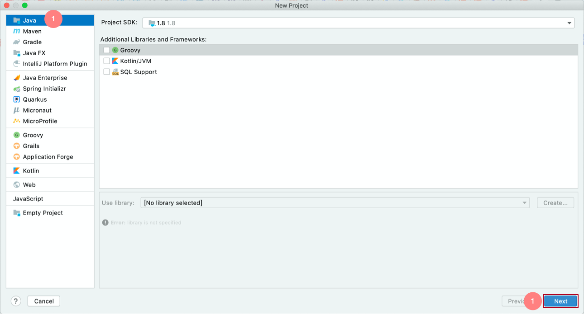Select the MicroProfile icon
The width and height of the screenshot is (584, 314).
(x=17, y=121)
